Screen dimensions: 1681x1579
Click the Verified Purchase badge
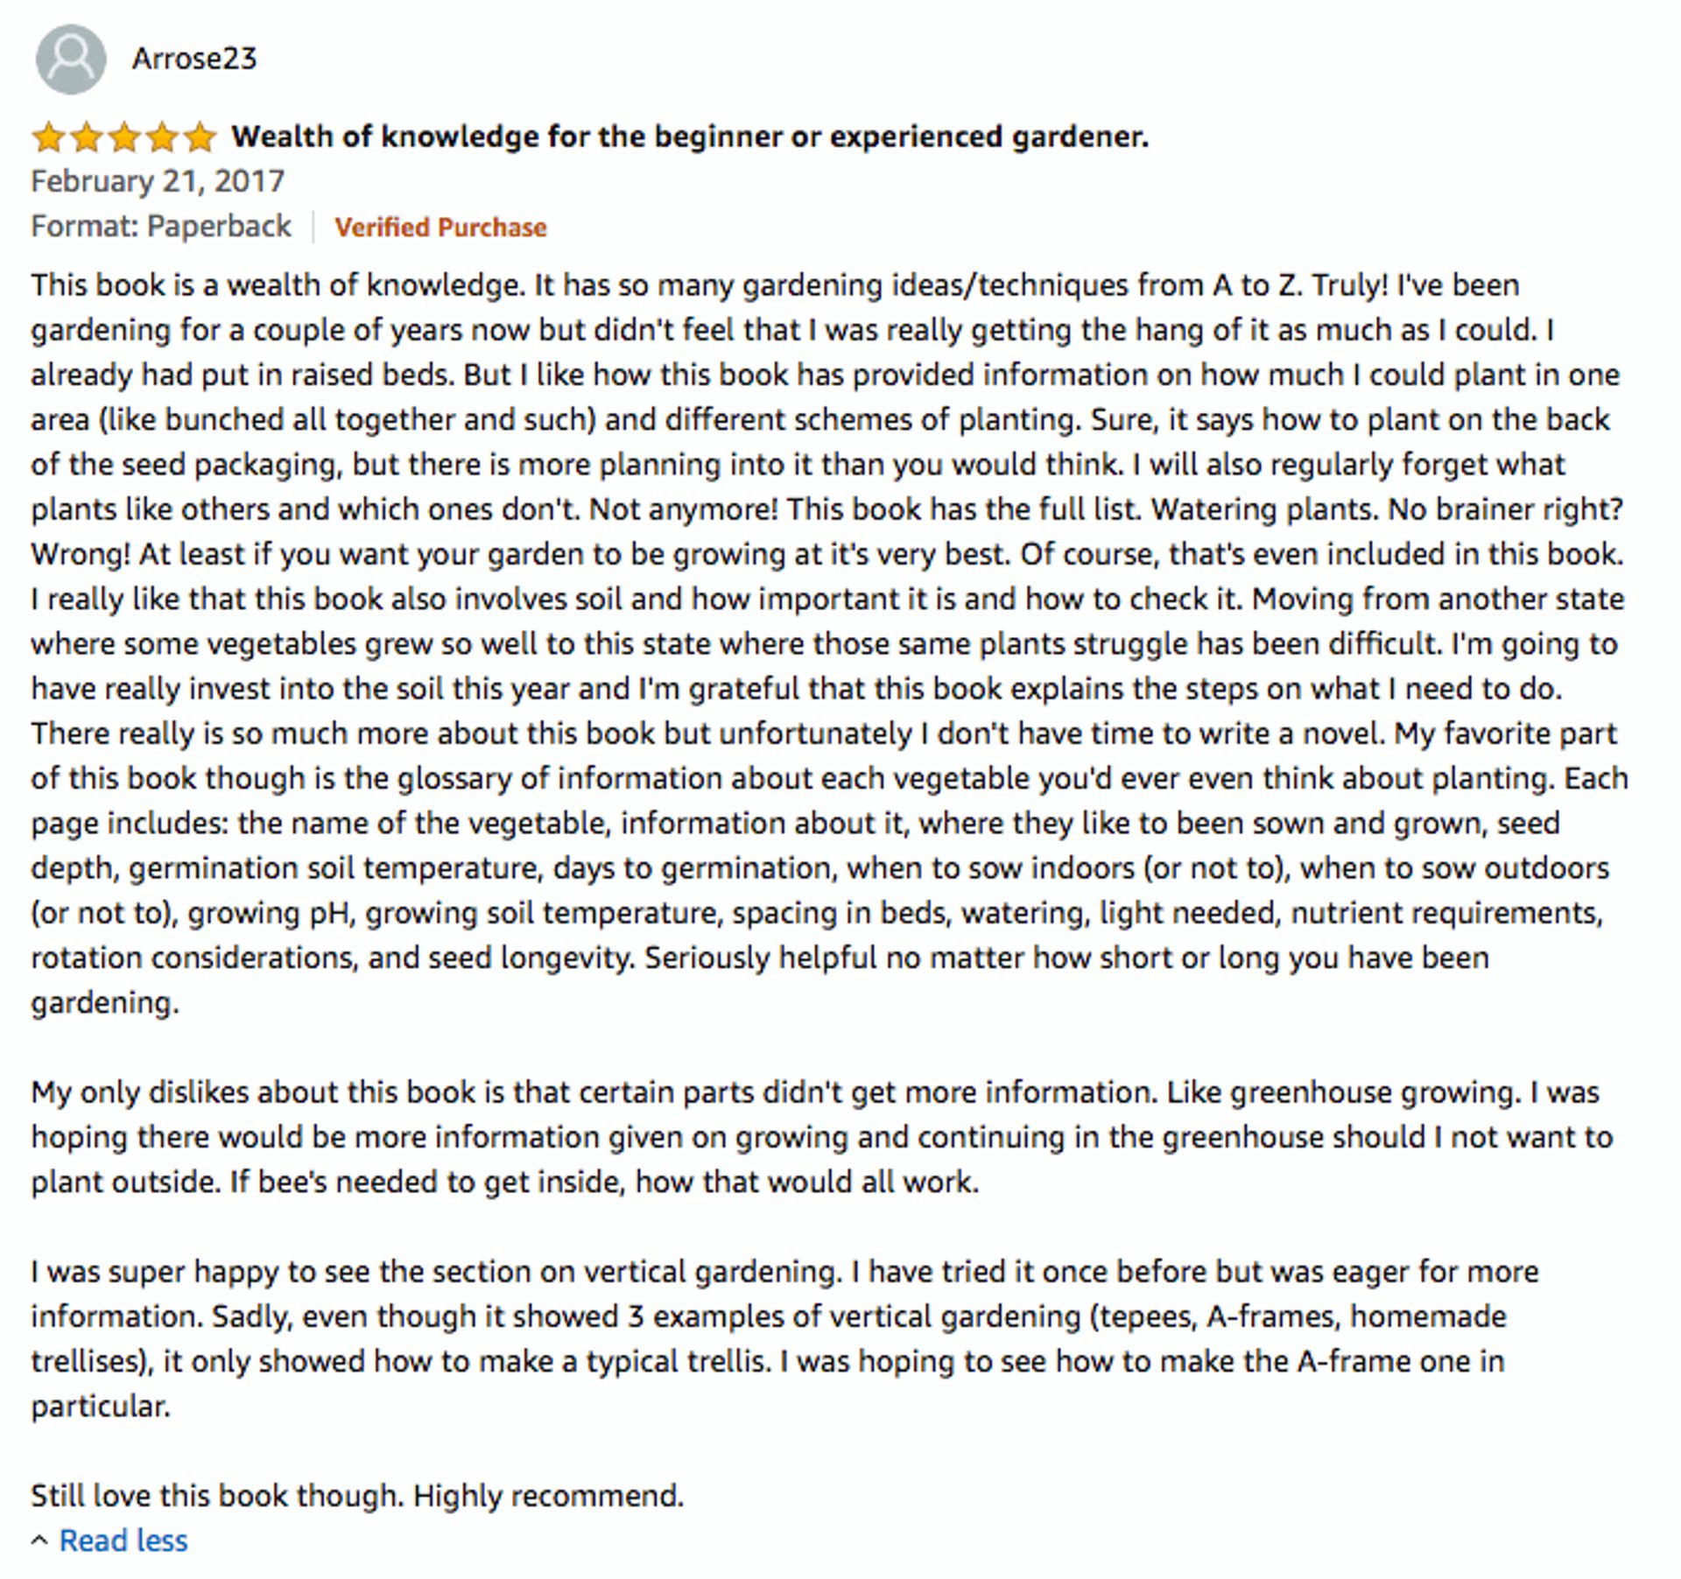(440, 226)
